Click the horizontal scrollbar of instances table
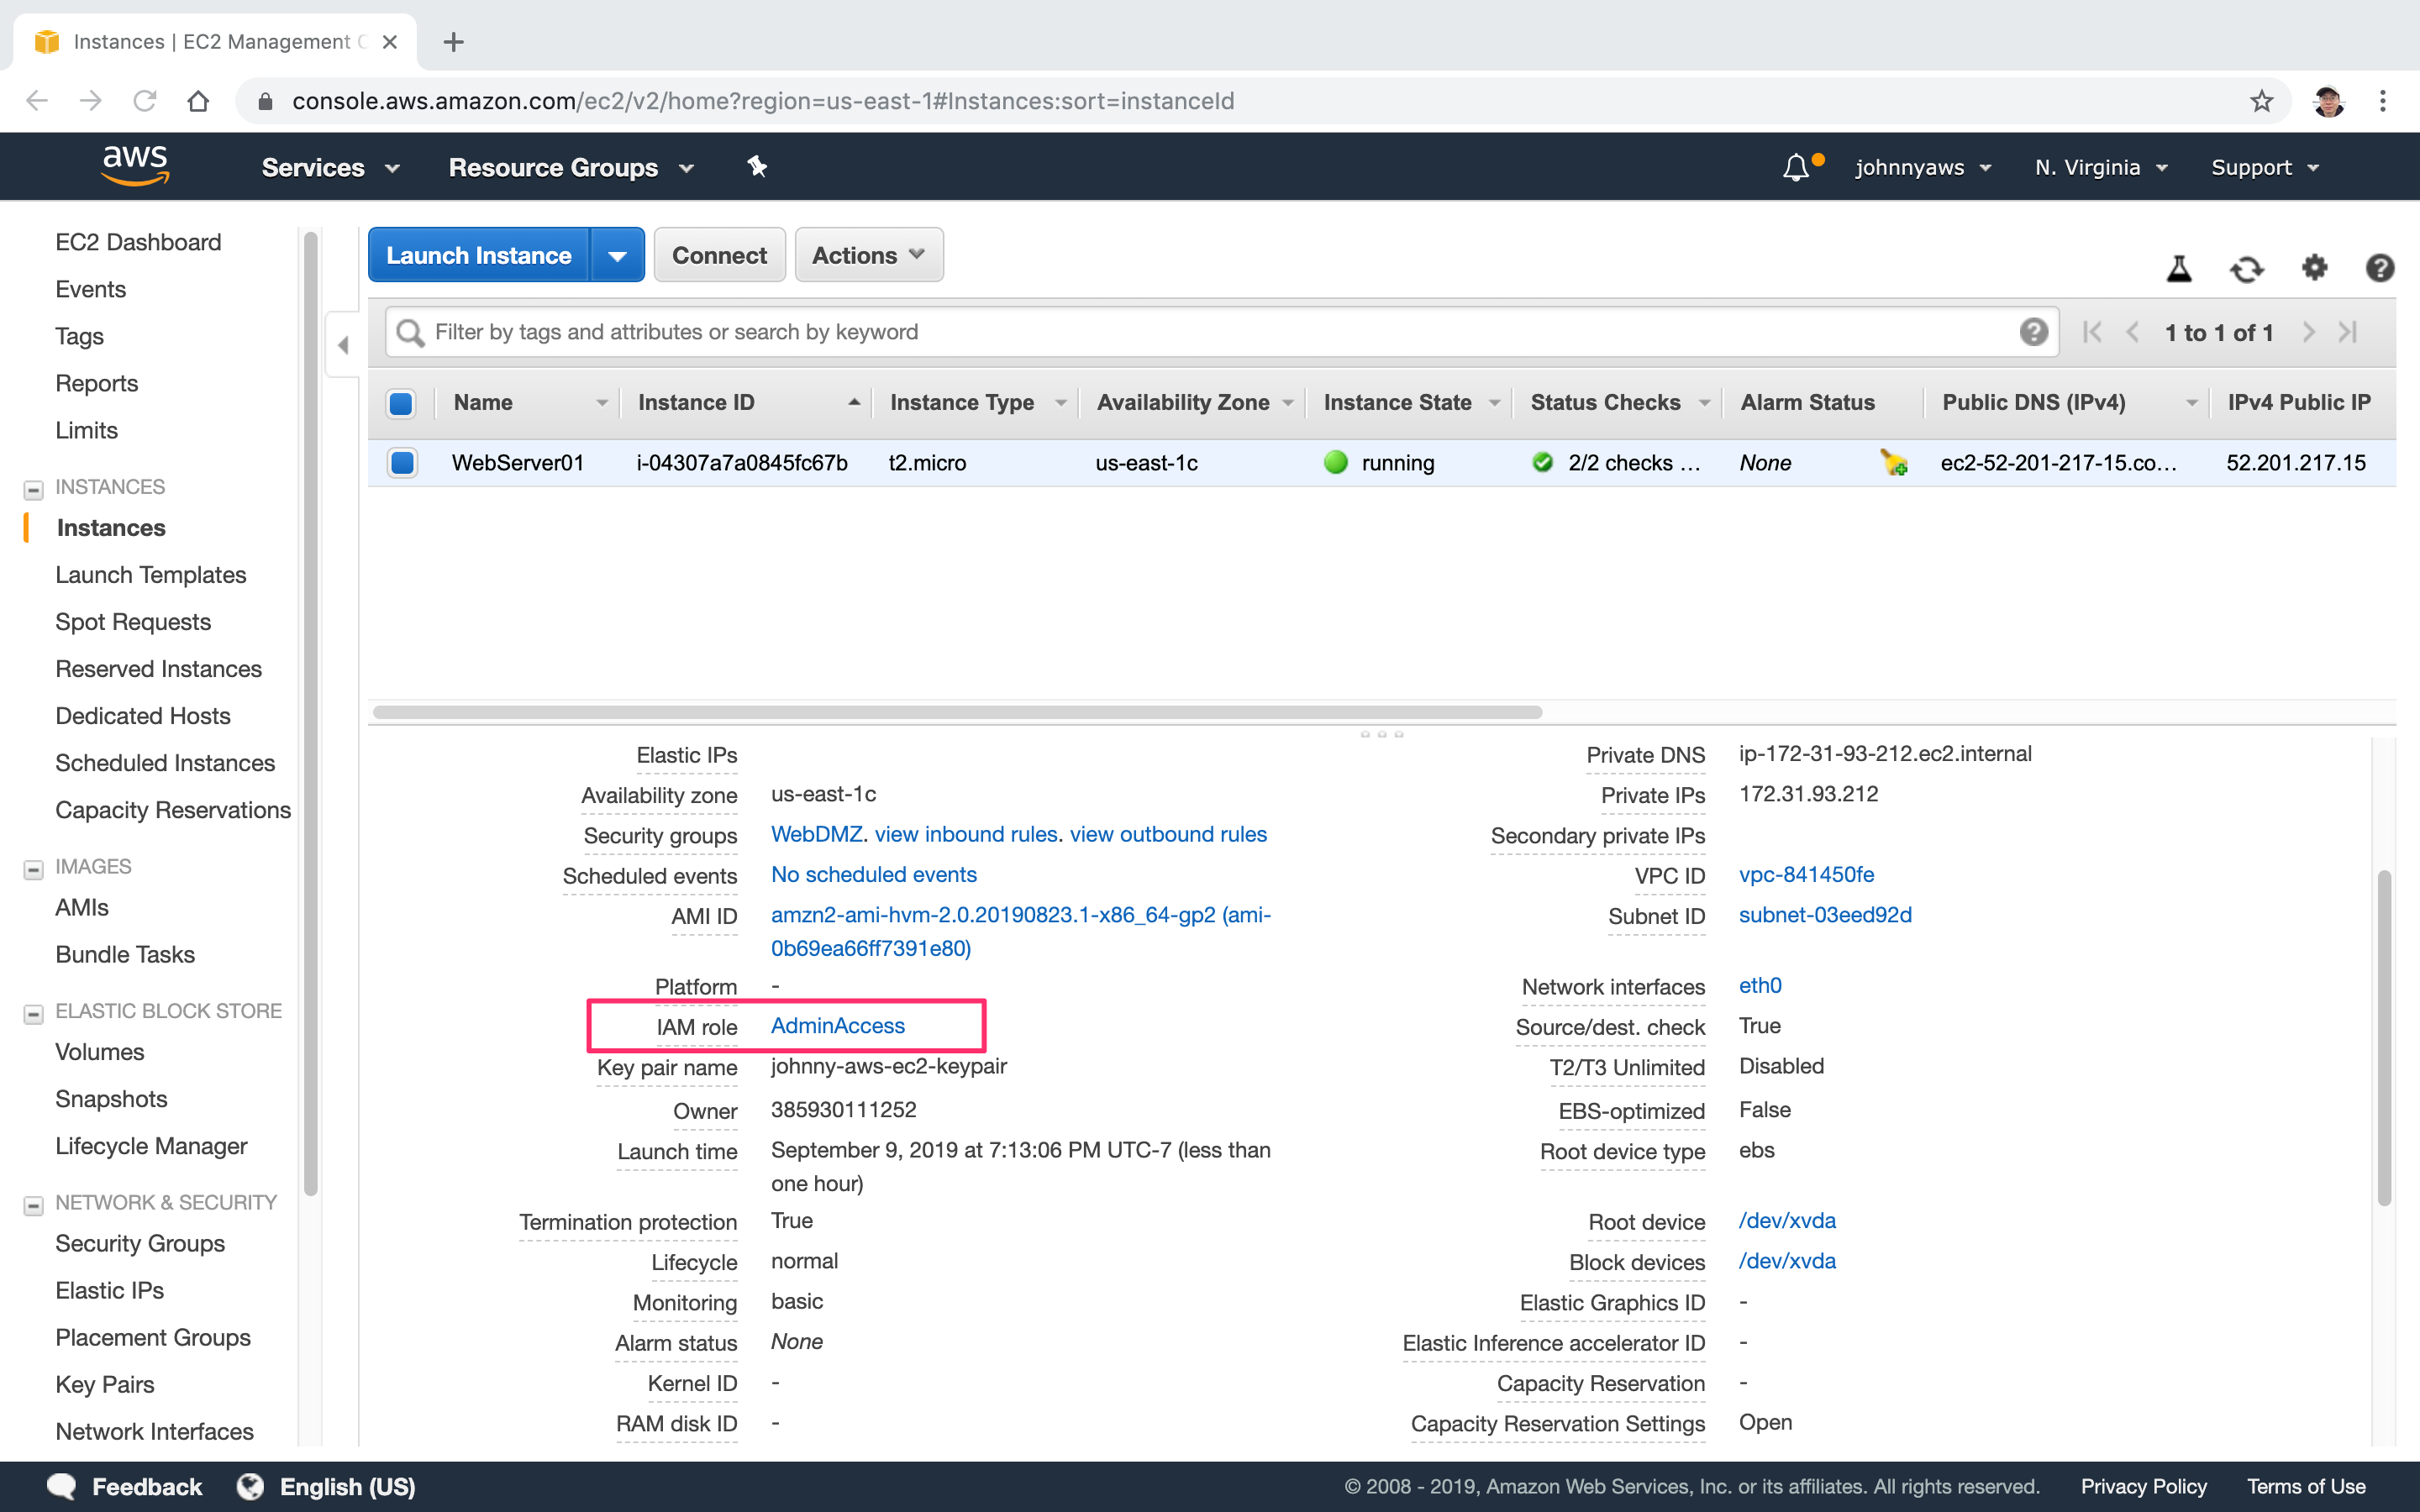The image size is (2420, 1512). coord(957,712)
